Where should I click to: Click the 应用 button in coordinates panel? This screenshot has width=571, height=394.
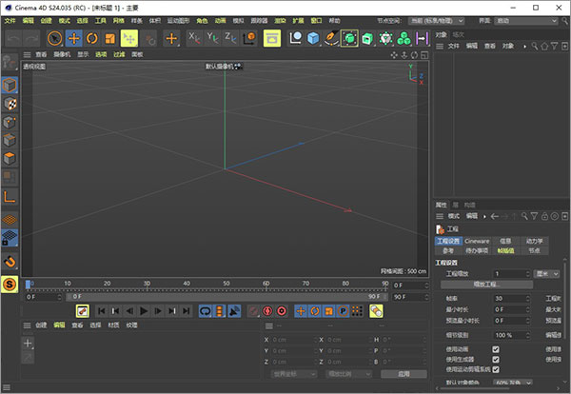[404, 374]
